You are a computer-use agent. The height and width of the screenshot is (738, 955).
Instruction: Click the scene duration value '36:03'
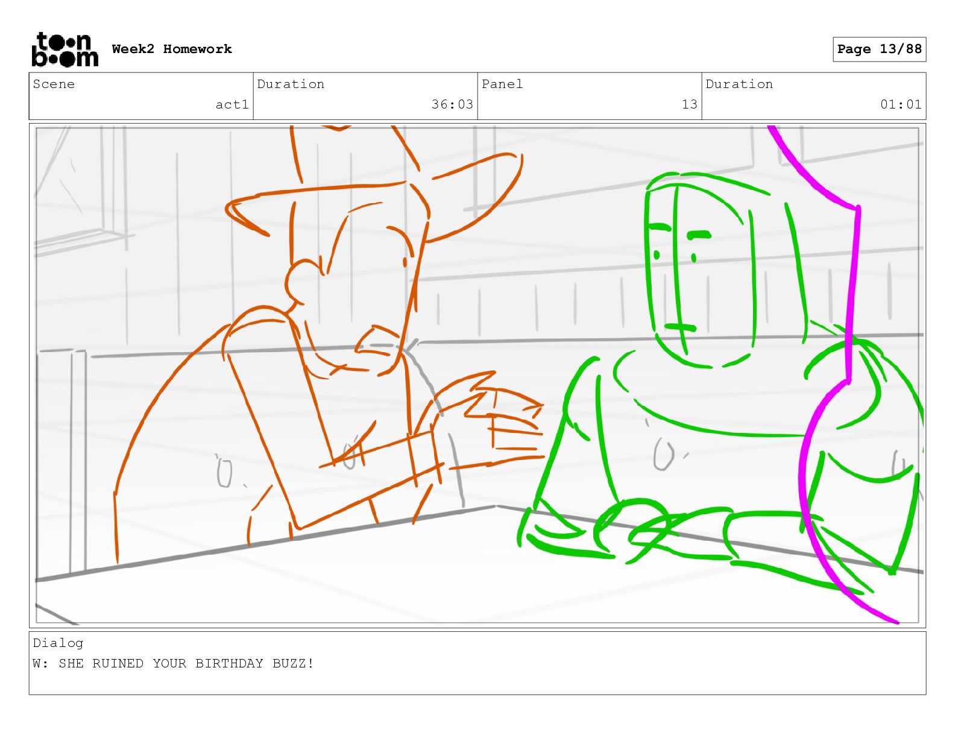(x=452, y=104)
